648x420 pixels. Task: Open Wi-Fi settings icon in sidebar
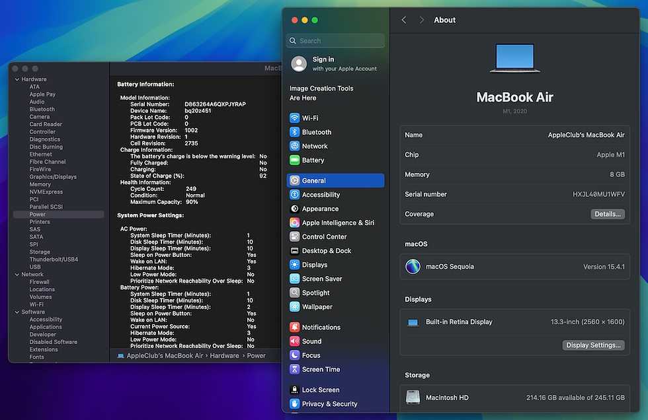click(294, 118)
